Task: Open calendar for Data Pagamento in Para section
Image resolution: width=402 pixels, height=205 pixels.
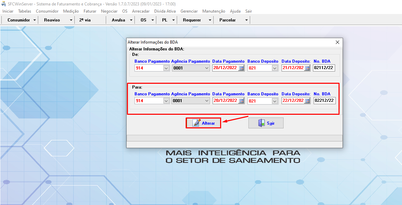Action: (241, 101)
